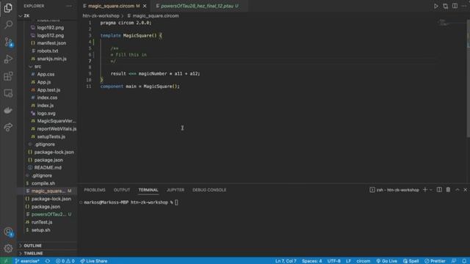This screenshot has height=264, width=470.
Task: Click htn-zk-workshop breadcrumb
Action: point(101,16)
